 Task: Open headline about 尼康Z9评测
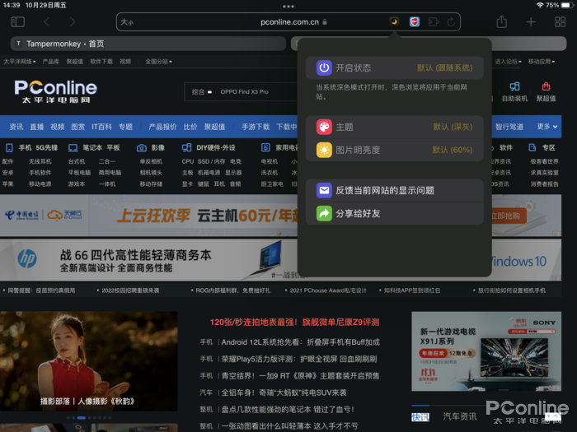294,323
